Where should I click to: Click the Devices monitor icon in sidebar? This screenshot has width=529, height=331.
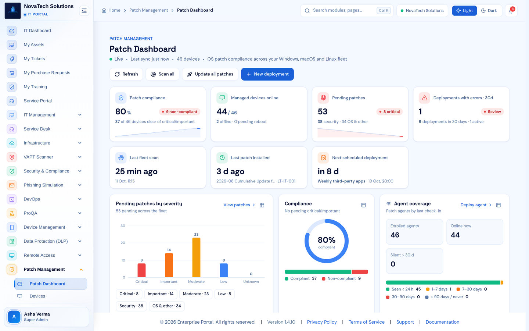pyautogui.click(x=20, y=296)
